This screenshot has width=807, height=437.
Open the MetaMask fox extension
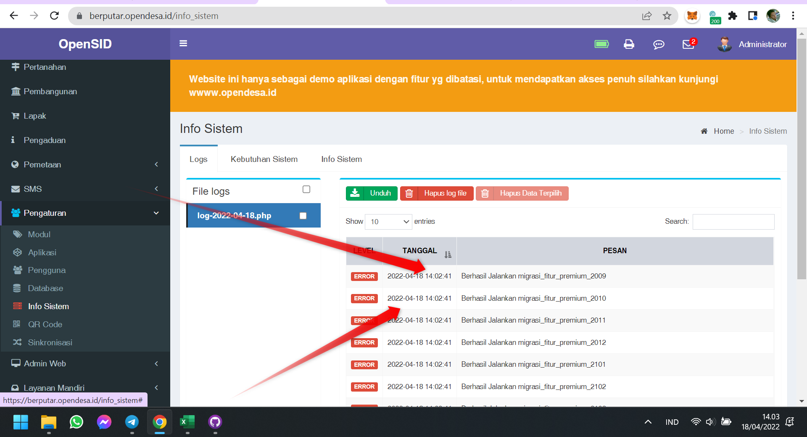[x=692, y=16]
